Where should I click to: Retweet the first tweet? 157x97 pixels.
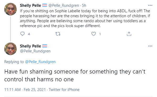[58, 34]
